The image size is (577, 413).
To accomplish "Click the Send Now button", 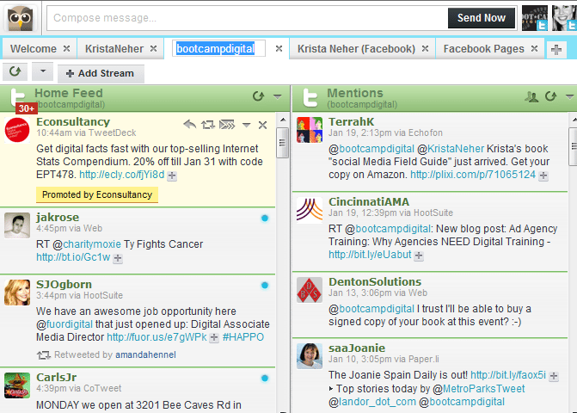I will (x=481, y=18).
